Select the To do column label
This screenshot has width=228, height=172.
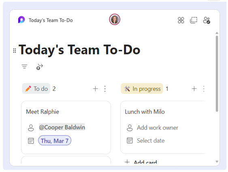[36, 88]
